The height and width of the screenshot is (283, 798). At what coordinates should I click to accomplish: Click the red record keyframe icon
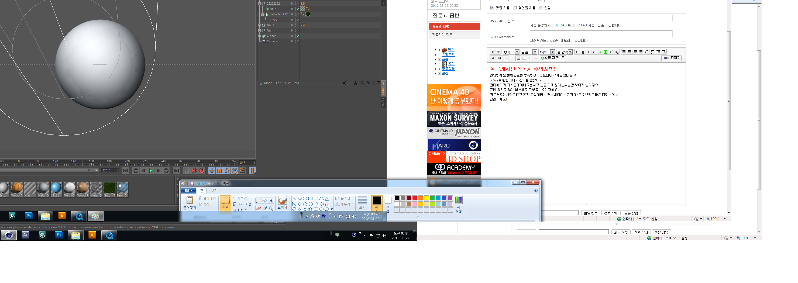point(194,171)
